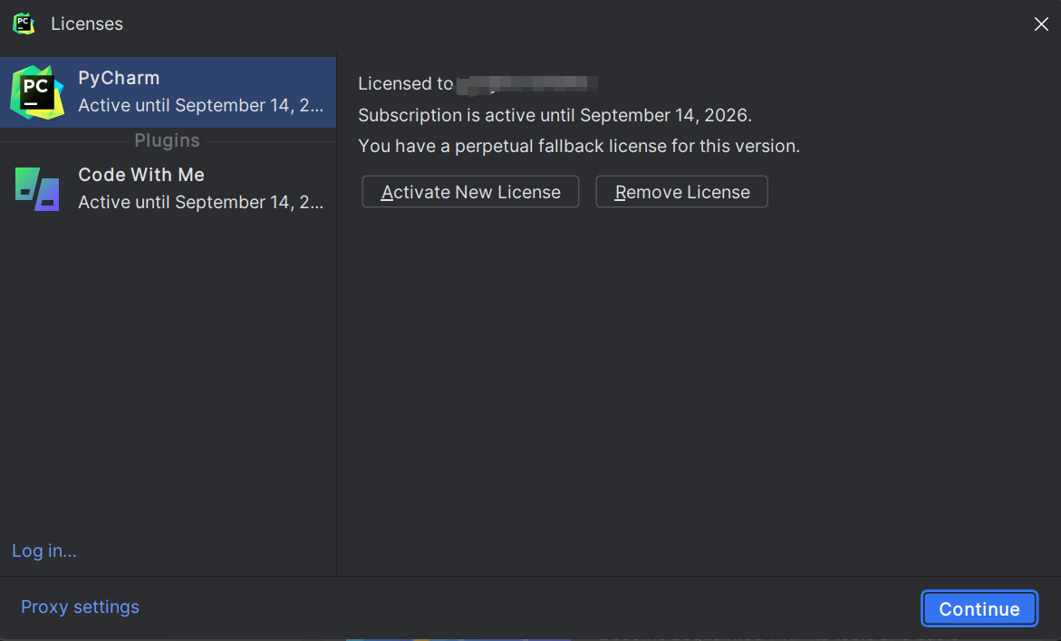Click the 'Licensed to' label
Screen dimensions: 1061x641
405,84
